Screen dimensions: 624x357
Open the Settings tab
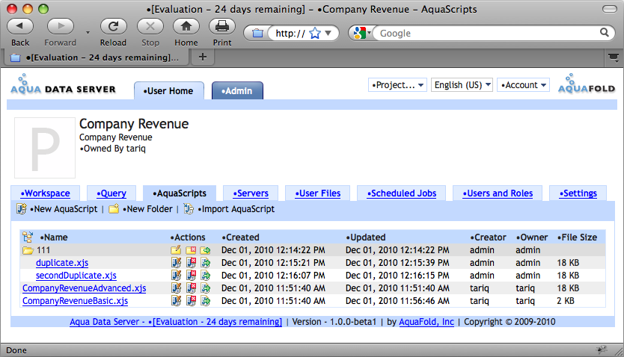[x=578, y=193]
